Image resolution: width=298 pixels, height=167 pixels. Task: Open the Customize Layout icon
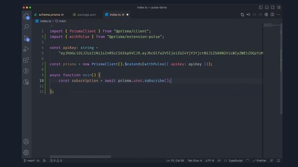pyautogui.click(x=279, y=7)
